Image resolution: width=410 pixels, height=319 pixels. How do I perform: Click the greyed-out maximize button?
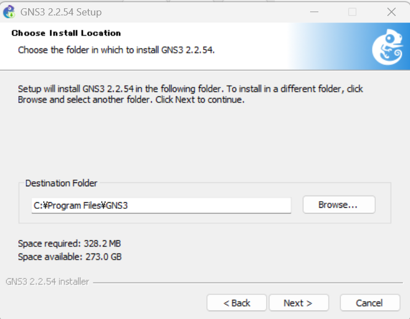352,12
